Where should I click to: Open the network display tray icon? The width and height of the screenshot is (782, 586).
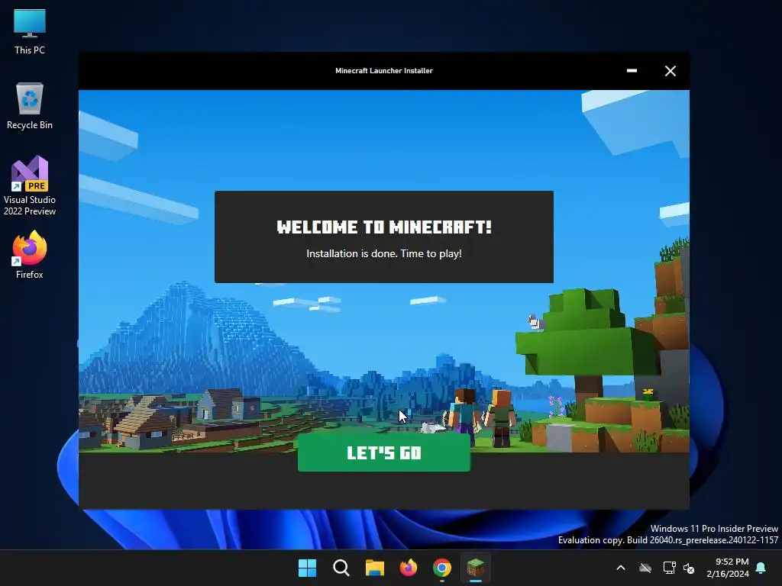669,568
